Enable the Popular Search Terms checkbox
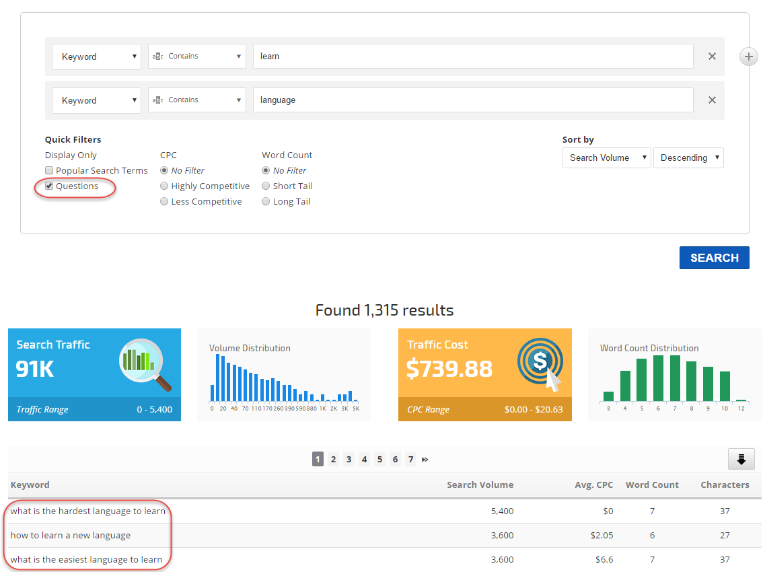This screenshot has width=763, height=572. click(x=49, y=171)
